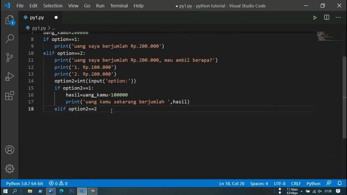Click line number 18 in gutter
Image resolution: width=347 pixels, height=195 pixels.
tap(31, 109)
